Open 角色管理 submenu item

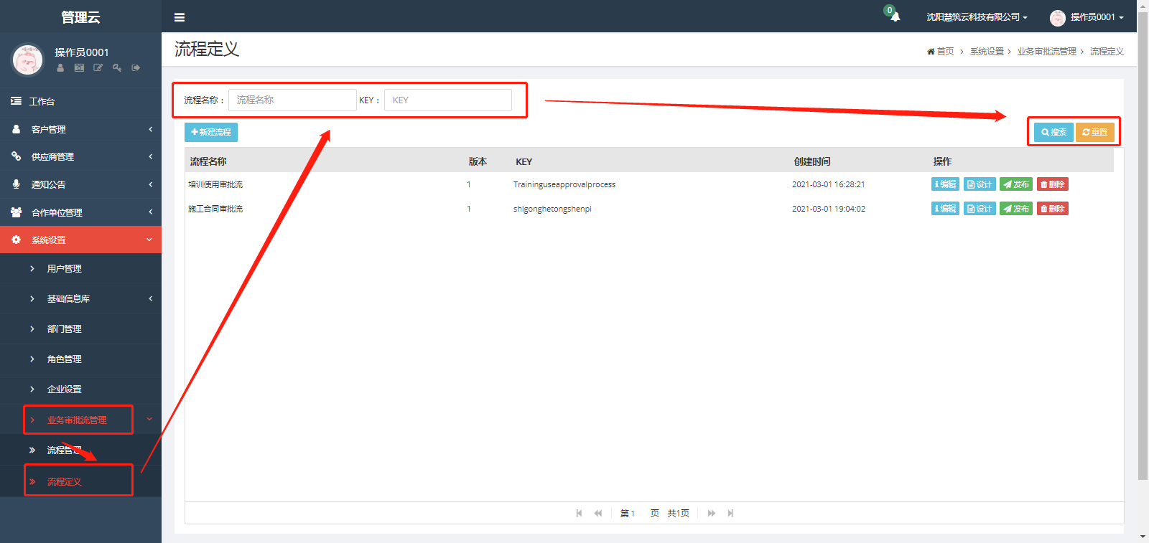[80, 359]
